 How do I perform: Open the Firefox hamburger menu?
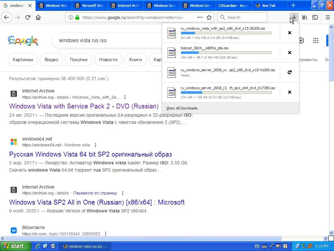point(328,17)
